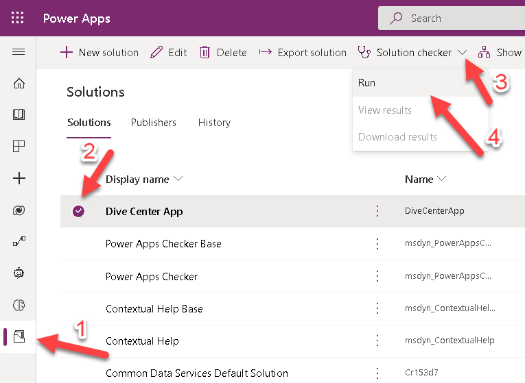Open the Dataverse swirl icon in sidebar

click(19, 210)
